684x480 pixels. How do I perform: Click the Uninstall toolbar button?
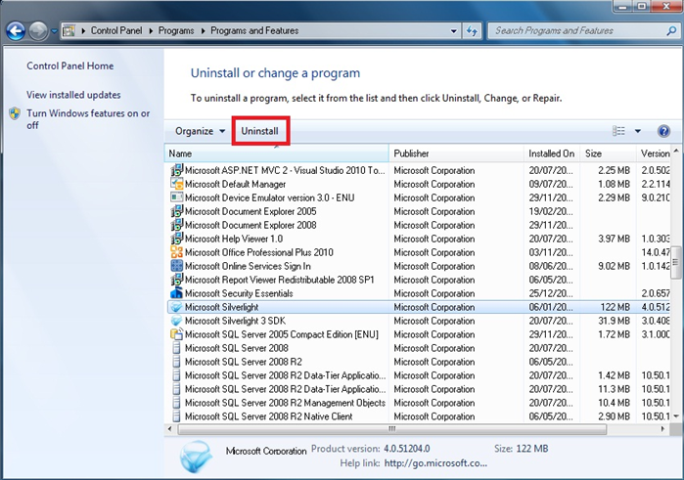259,131
